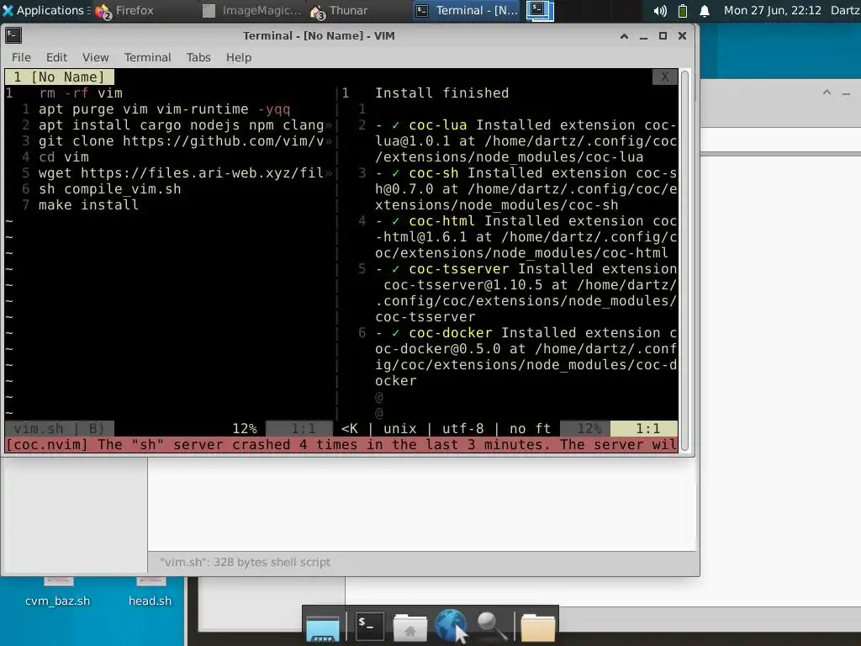Open the volume control icon
Screen dimensions: 861x646
click(x=659, y=10)
